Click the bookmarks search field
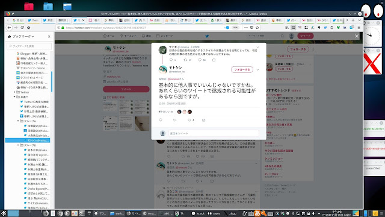Viewport: 385px width, 217px height. click(x=29, y=46)
